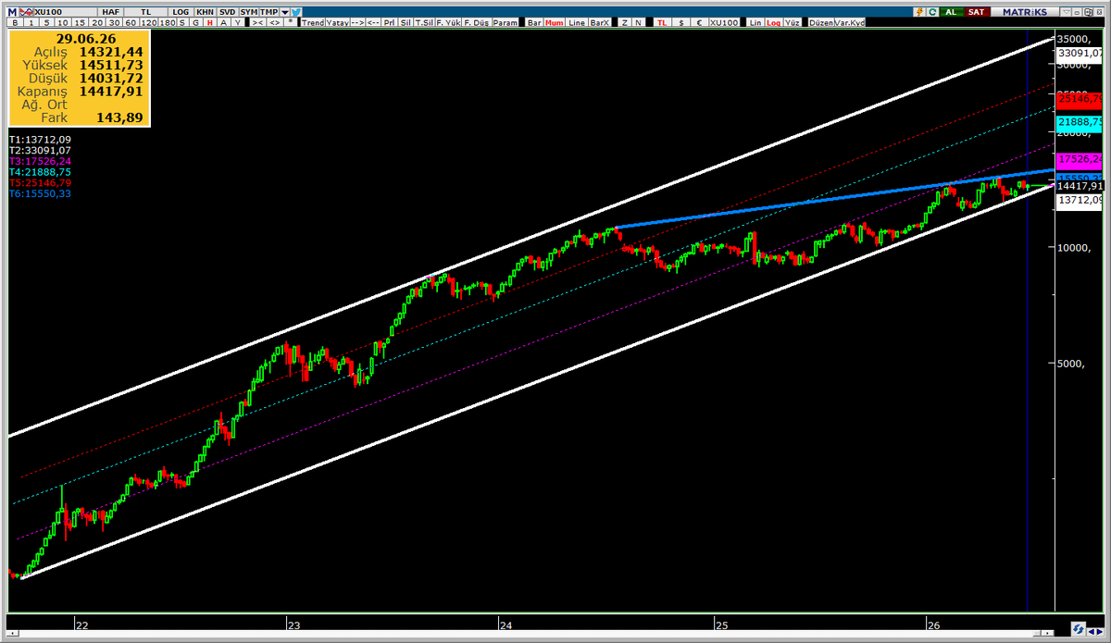The image size is (1111, 643).
Task: Click the cyan 21888,75 price label
Action: (x=1080, y=122)
